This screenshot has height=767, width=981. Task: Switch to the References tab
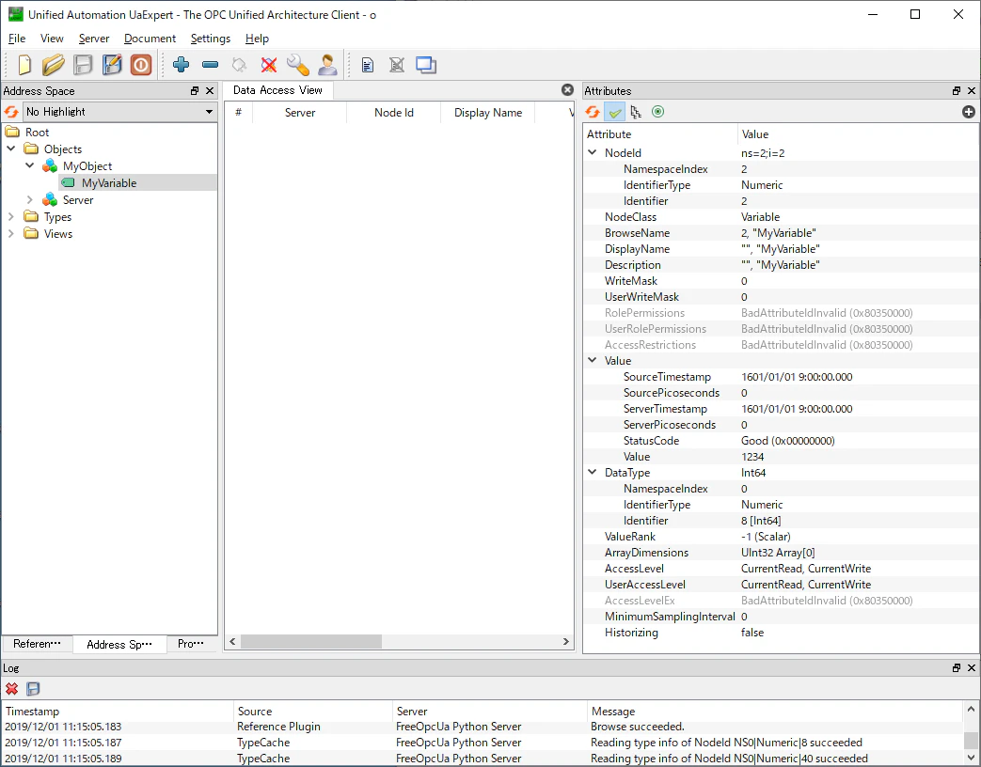(x=37, y=644)
